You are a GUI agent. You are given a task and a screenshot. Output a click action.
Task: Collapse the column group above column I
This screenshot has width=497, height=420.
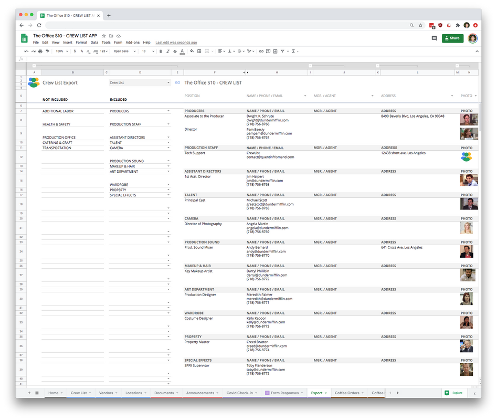coord(310,66)
